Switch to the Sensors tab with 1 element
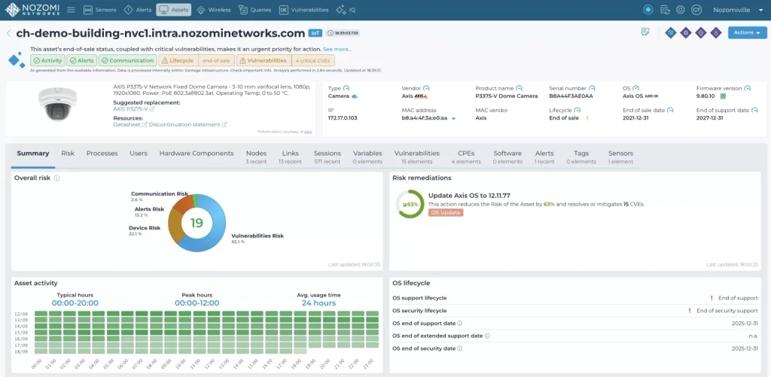Image resolution: width=771 pixels, height=377 pixels. (x=620, y=157)
